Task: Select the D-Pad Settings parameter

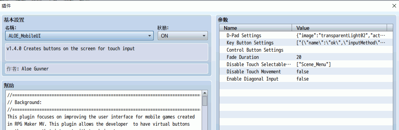Action: pos(244,35)
